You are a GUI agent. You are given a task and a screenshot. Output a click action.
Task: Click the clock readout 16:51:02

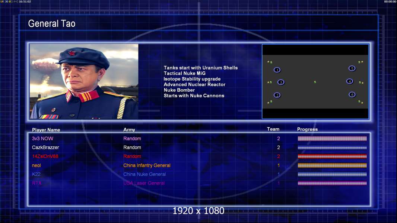coord(25,1)
